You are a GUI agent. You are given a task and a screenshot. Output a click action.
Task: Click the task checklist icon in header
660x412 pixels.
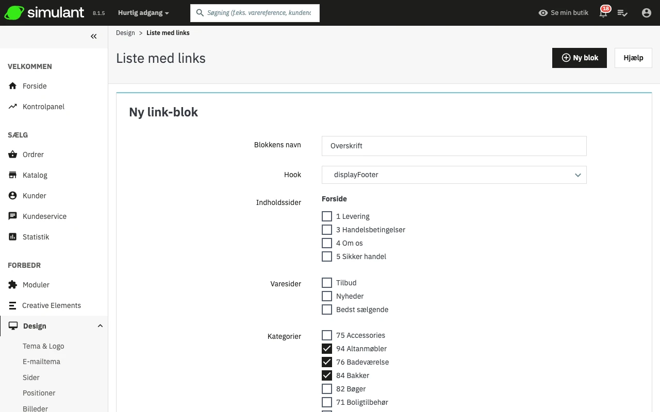tap(622, 13)
